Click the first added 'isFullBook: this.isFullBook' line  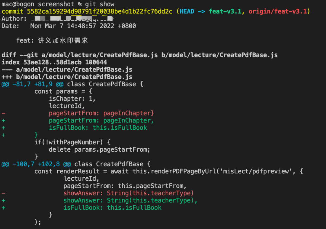point(98,128)
